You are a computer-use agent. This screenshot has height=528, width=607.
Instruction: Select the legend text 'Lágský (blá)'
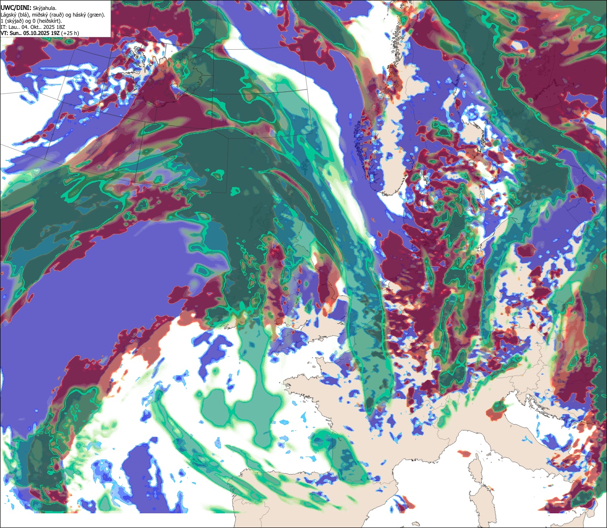[x=15, y=15]
